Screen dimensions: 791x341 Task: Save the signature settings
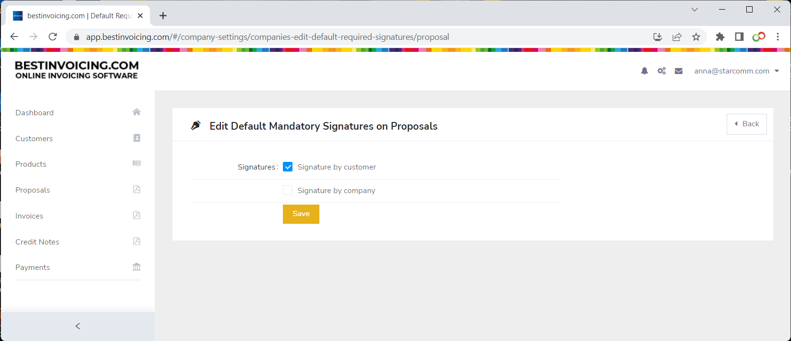point(301,214)
